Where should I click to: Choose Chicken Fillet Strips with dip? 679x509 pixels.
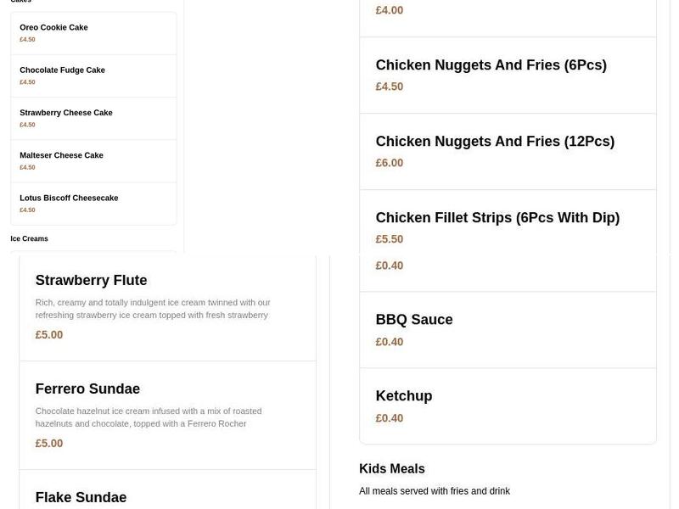[498, 217]
